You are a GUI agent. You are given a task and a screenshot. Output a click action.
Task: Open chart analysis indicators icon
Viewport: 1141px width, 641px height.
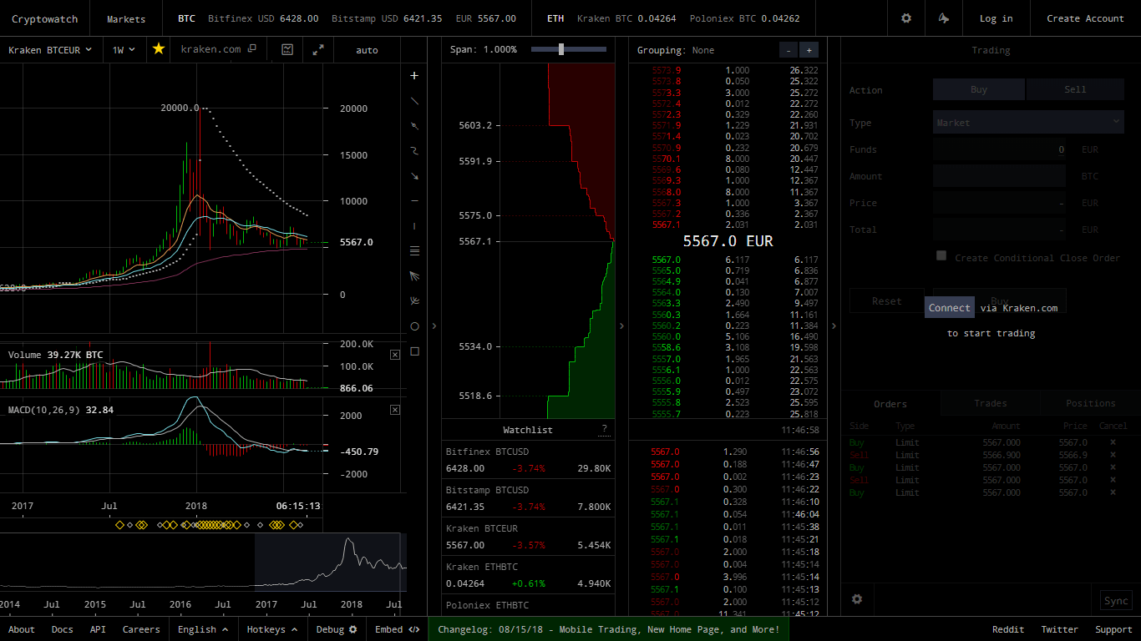(x=287, y=49)
